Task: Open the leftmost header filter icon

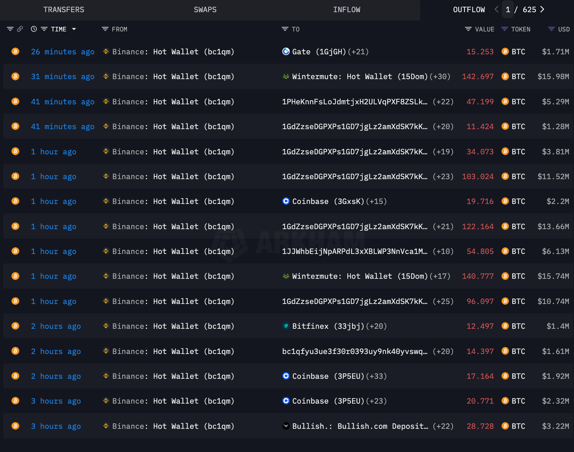Action: [x=10, y=29]
